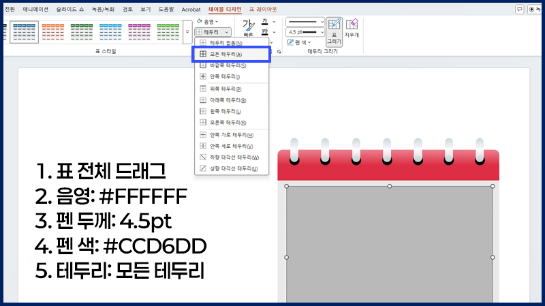Apply the blue table style thumbnail
Viewport: 545px width, 306px height.
24,32
